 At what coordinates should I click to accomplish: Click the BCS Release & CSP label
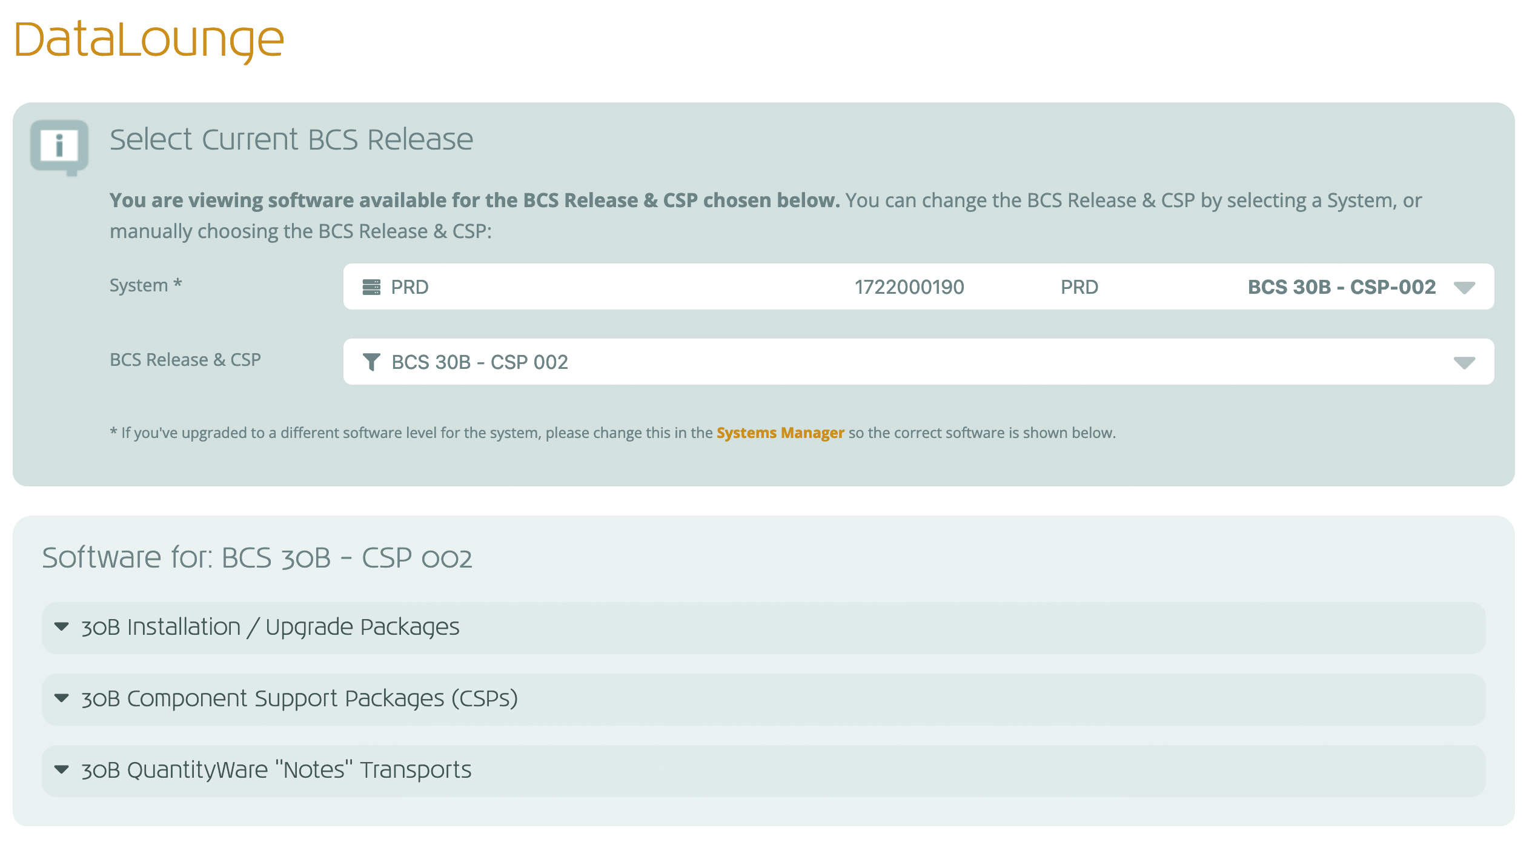[185, 360]
